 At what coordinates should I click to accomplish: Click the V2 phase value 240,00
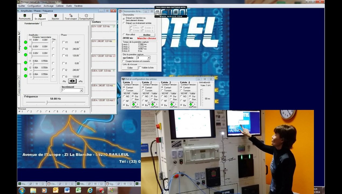pos(76,49)
